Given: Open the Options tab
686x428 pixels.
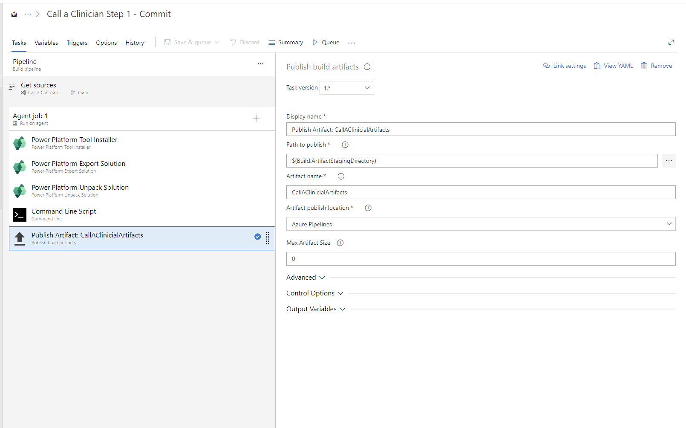Looking at the screenshot, I should pos(107,43).
